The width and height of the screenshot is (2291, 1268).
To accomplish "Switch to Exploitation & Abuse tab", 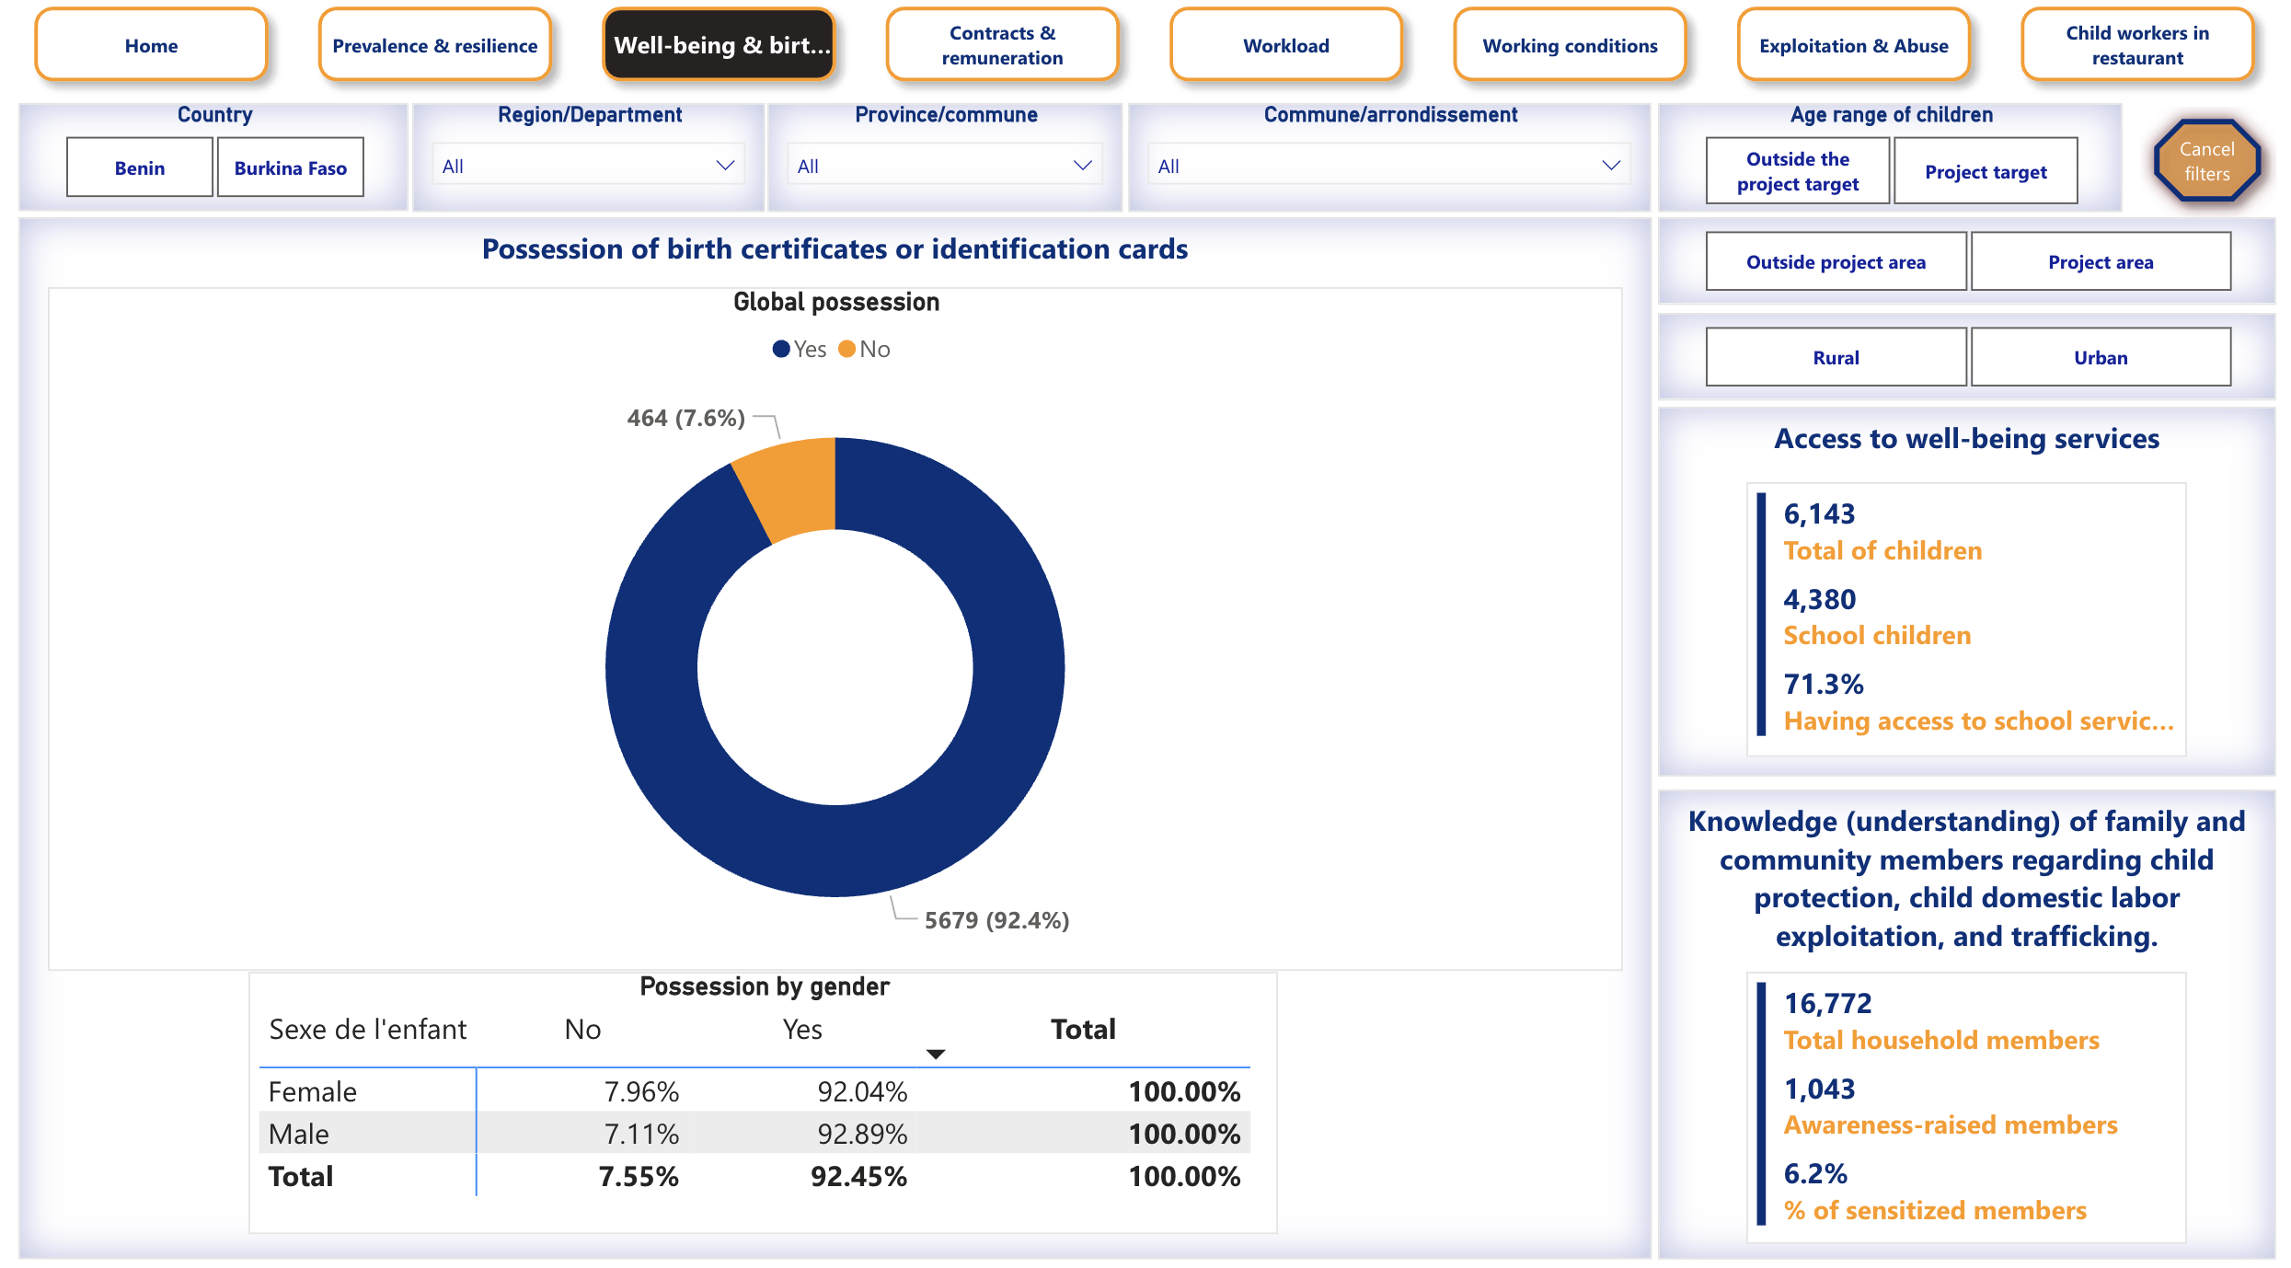I will pos(1853,45).
